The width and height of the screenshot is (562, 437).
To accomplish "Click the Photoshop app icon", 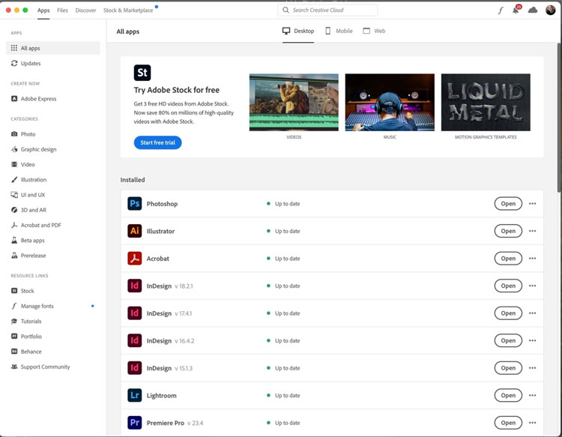I will pyautogui.click(x=134, y=204).
